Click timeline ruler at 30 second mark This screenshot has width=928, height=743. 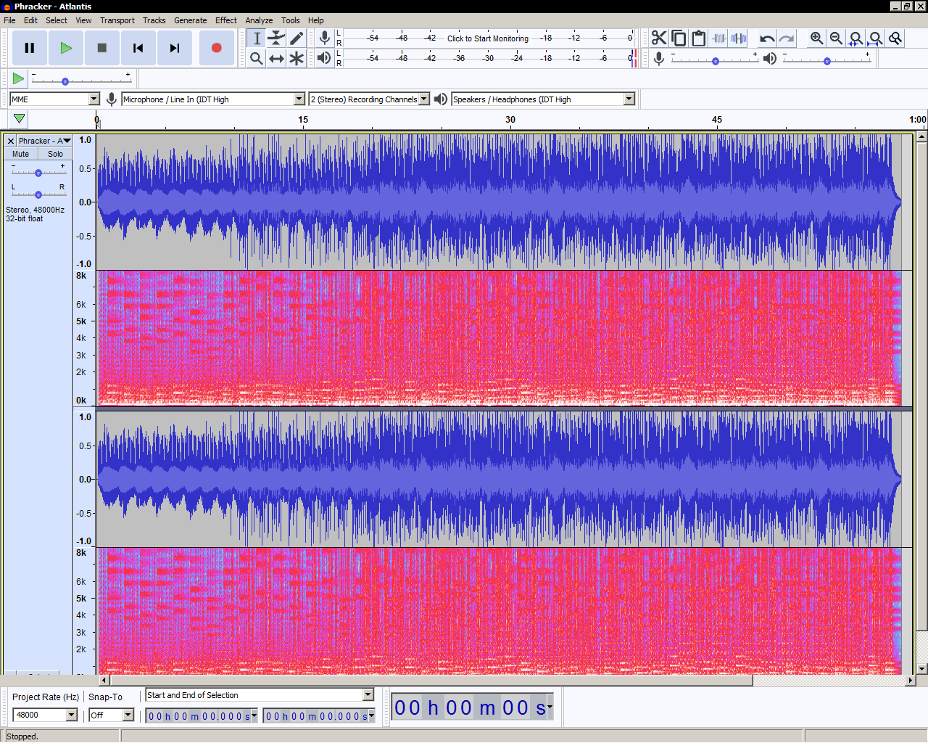pos(510,120)
